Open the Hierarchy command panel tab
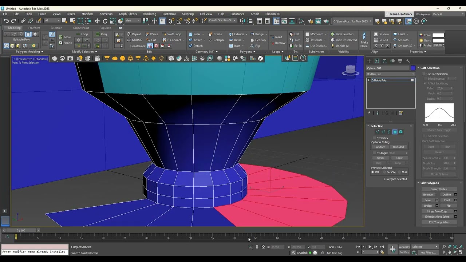This screenshot has width=466, height=262. (x=385, y=61)
